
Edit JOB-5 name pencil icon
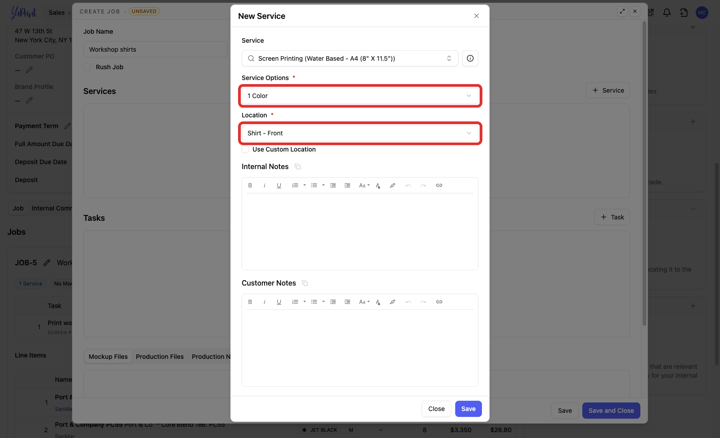tap(47, 263)
